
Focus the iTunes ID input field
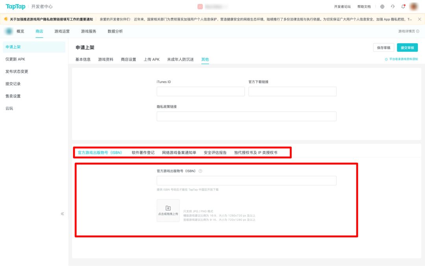point(201,91)
